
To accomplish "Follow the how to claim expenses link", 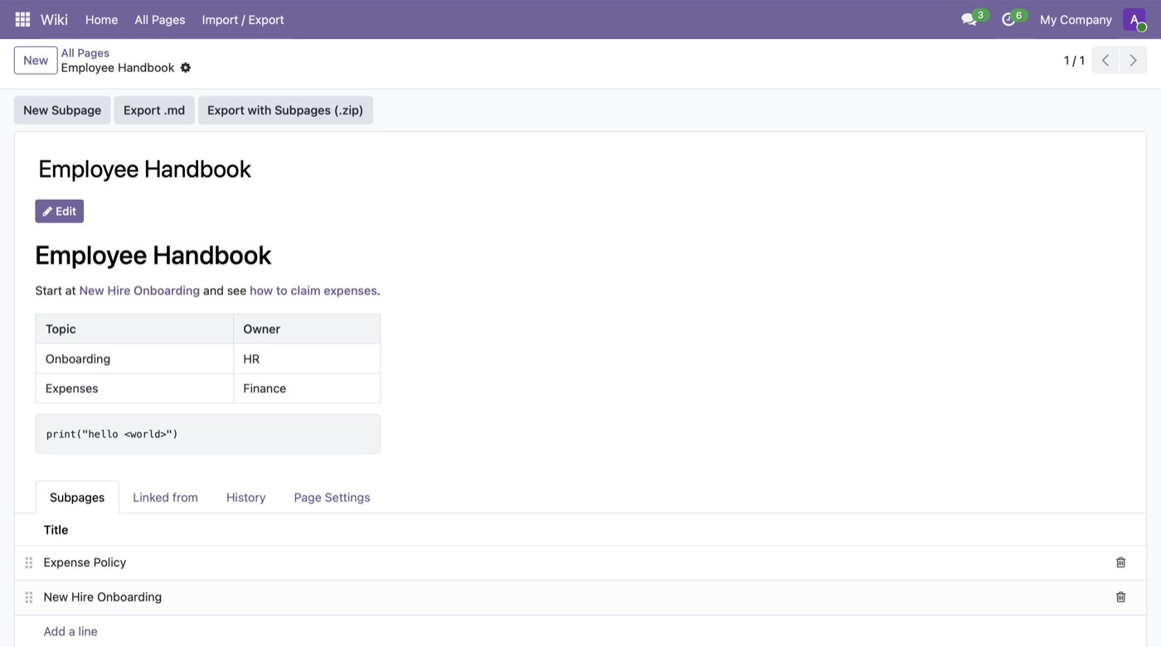I will point(313,291).
